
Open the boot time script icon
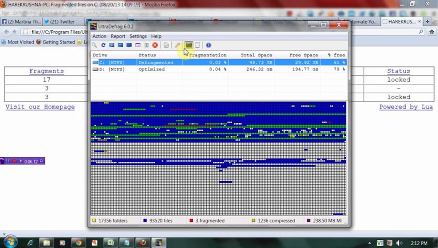click(198, 45)
